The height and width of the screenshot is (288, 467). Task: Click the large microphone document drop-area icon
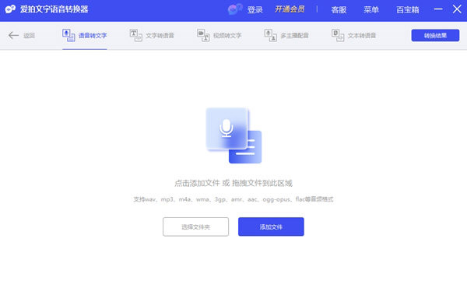tap(233, 135)
